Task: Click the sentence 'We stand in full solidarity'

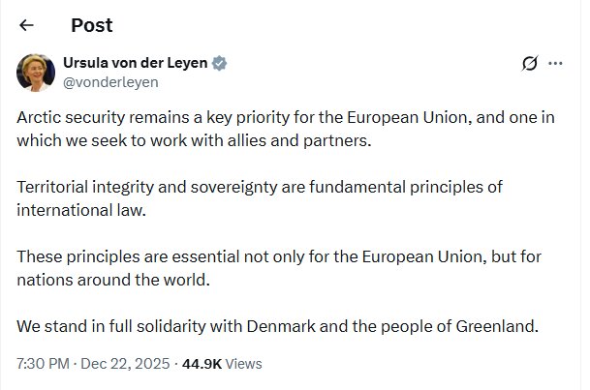Action: (277, 326)
